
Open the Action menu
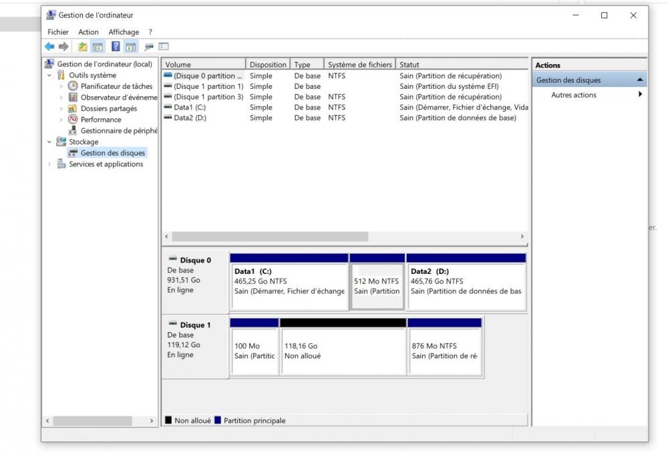(88, 31)
